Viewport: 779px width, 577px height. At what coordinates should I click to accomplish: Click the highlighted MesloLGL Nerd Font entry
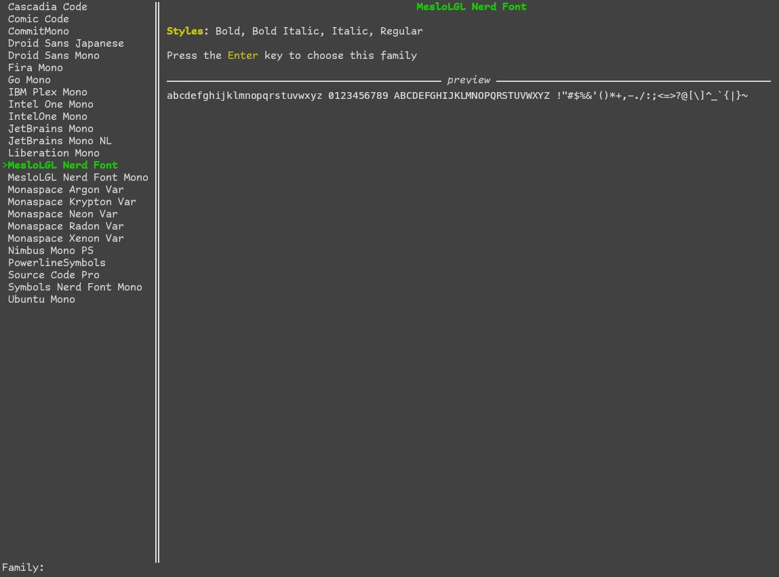(62, 165)
